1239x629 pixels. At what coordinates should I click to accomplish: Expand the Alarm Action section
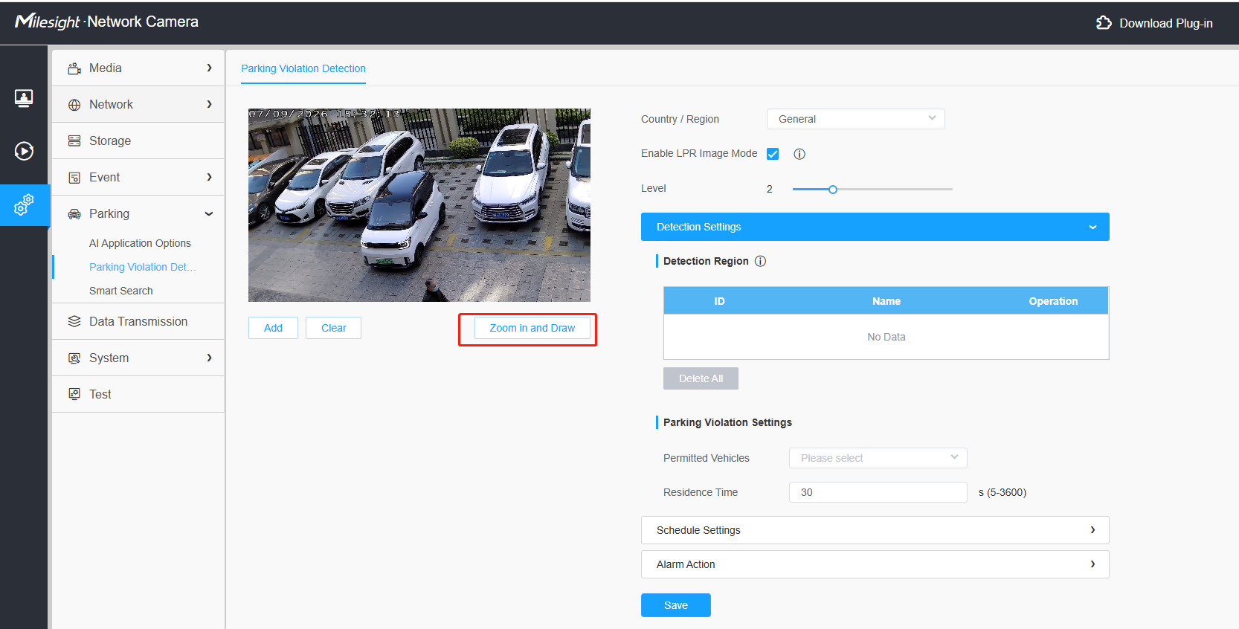[875, 564]
